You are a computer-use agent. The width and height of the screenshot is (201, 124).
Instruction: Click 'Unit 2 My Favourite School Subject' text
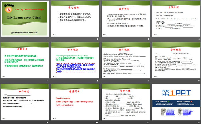pyautogui.click(x=29, y=9)
